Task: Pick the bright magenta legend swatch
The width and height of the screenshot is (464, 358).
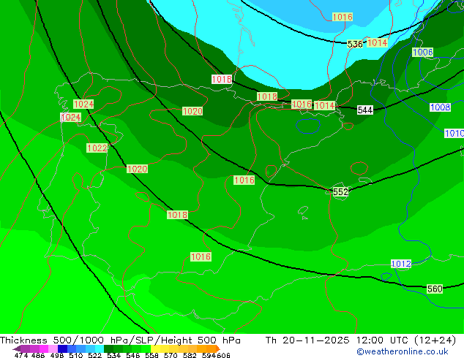Action: pos(43,349)
